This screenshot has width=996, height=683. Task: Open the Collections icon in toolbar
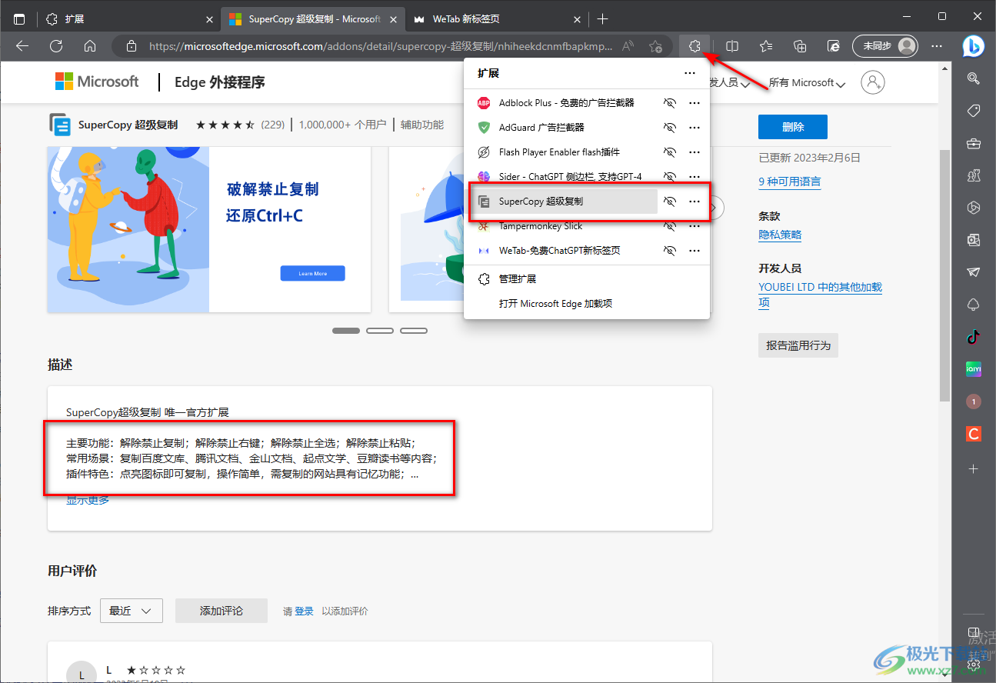click(800, 46)
